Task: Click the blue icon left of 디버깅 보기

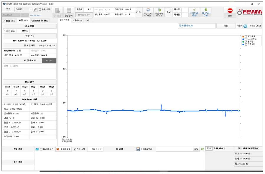Action: pyautogui.click(x=37, y=149)
